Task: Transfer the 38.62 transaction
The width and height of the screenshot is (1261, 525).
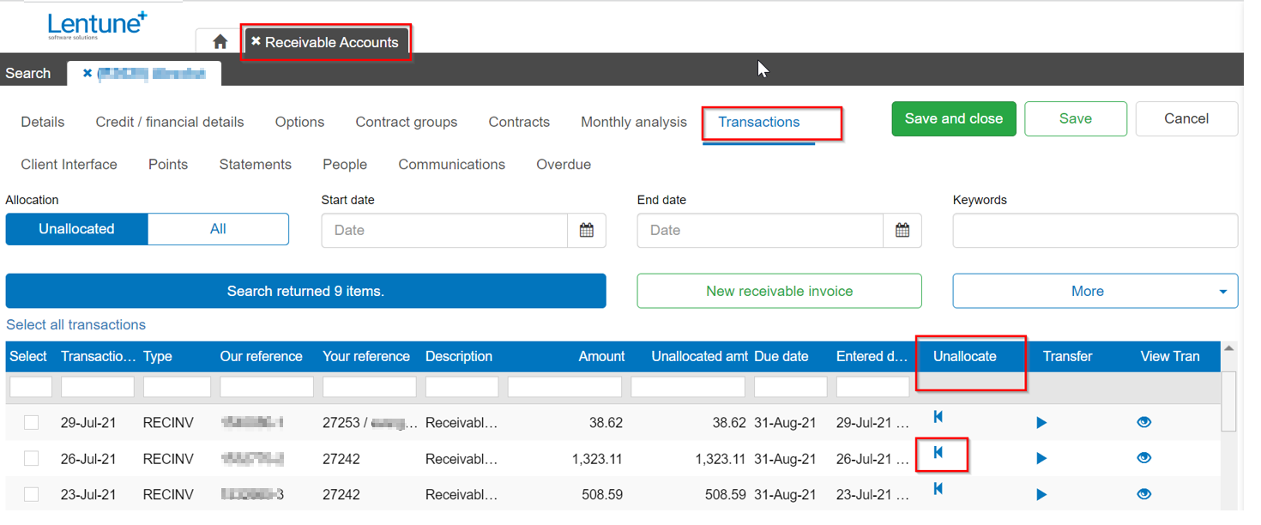Action: (1041, 423)
